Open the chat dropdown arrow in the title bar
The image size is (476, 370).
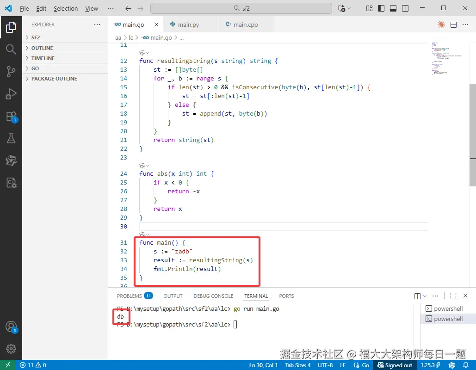coord(349,8)
